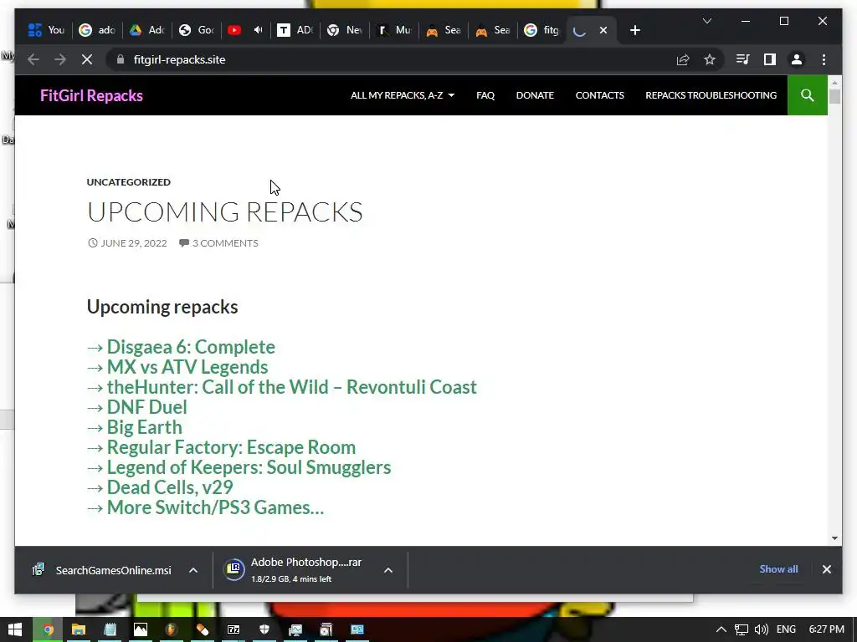Screen dimensions: 857x642
Task: Open Chrome profile menu
Action: coord(797,59)
